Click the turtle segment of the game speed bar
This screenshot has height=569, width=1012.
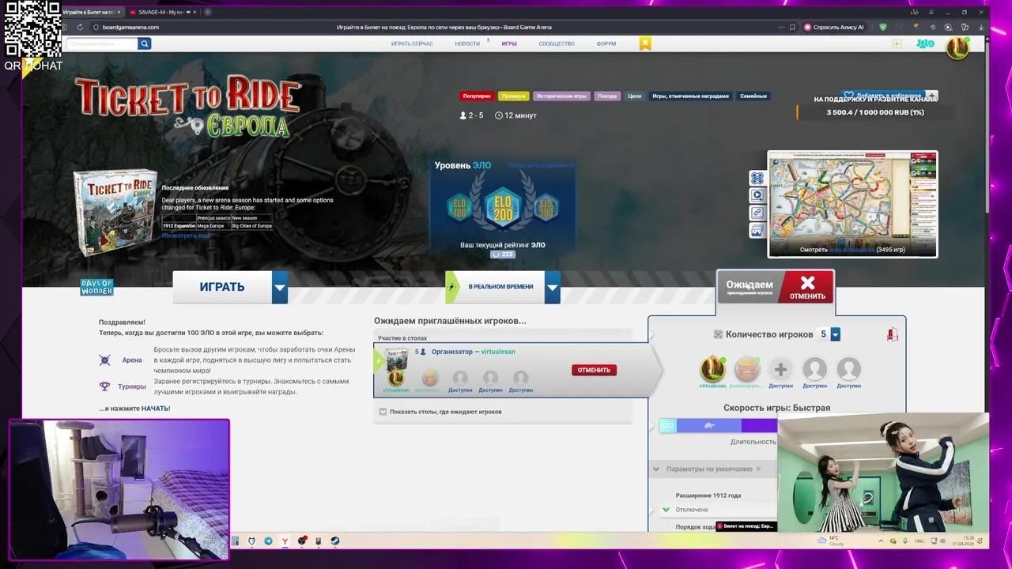tap(709, 426)
